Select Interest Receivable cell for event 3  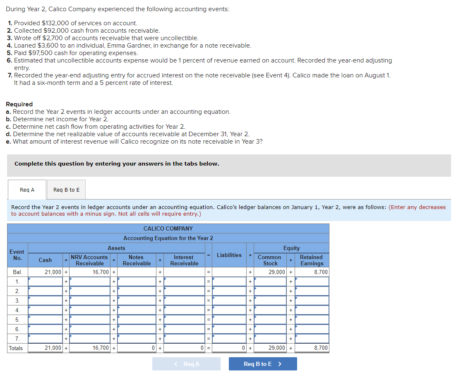coord(184,300)
